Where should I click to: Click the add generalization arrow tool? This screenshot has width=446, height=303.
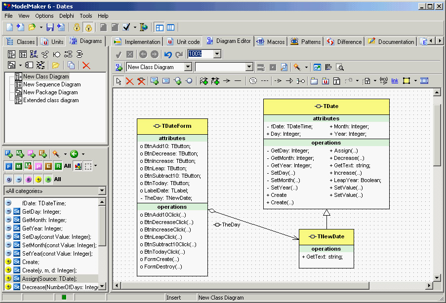tap(290, 81)
